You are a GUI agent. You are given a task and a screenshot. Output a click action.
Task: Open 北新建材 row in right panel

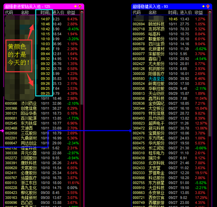tap(156, 49)
